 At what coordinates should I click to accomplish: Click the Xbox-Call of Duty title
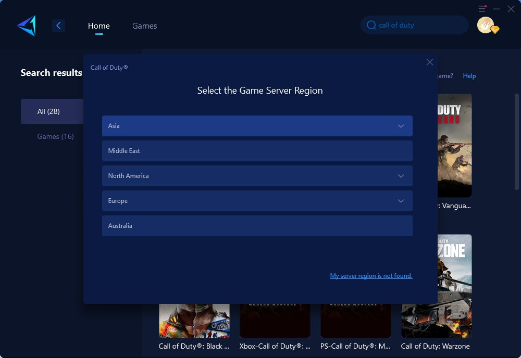pyautogui.click(x=275, y=346)
